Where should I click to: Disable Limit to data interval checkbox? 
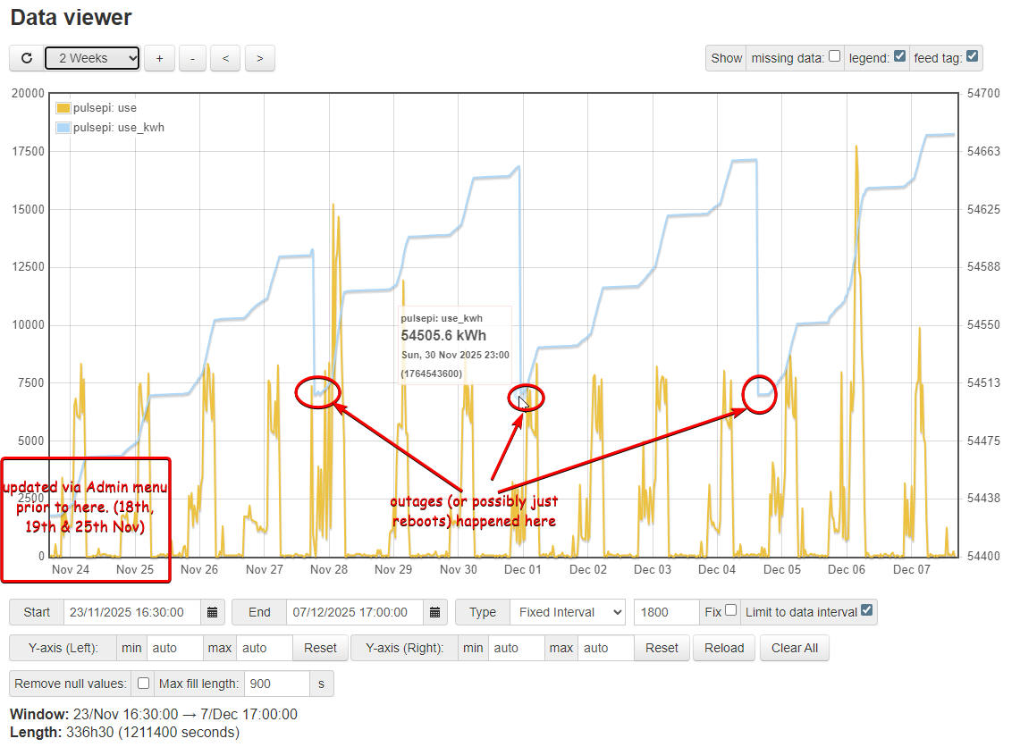click(866, 611)
